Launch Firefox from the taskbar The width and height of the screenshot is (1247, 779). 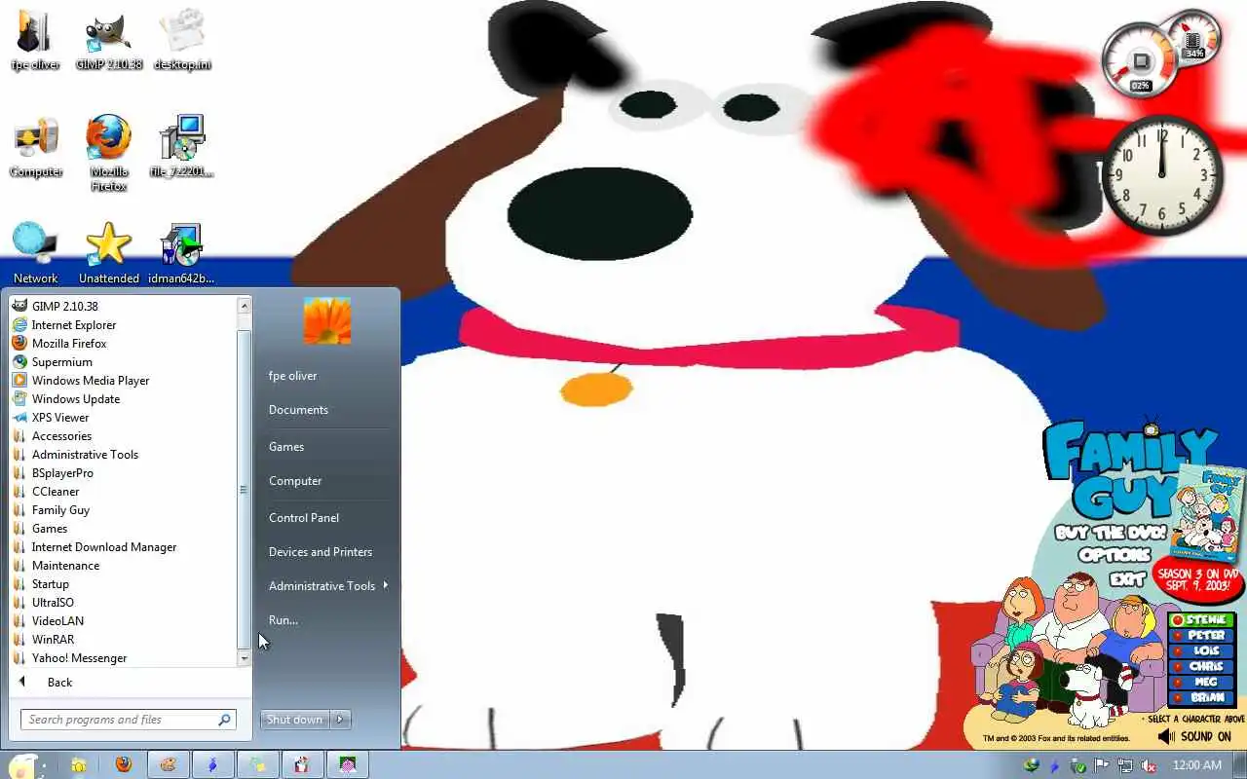tap(123, 765)
